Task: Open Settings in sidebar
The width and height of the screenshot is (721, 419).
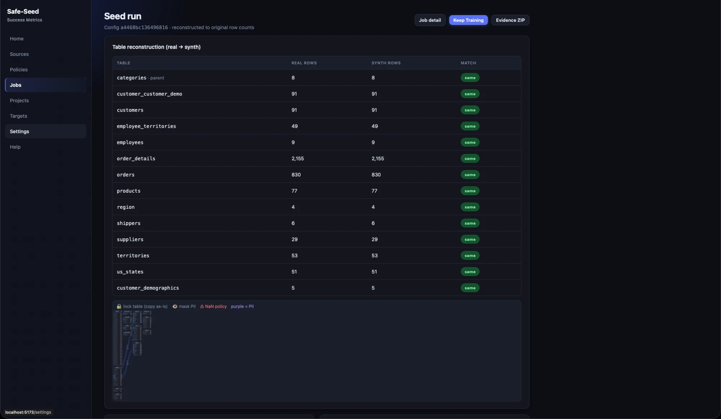Action: pyautogui.click(x=45, y=131)
